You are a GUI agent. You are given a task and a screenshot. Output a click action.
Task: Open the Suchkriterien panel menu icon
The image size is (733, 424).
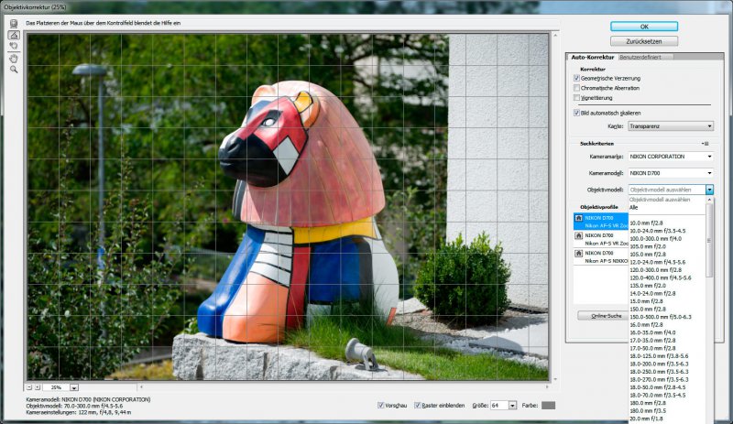[x=706, y=144]
